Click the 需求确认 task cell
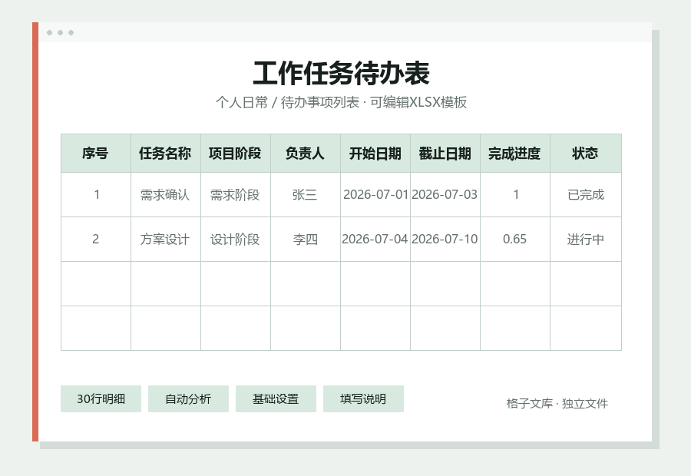 point(166,195)
